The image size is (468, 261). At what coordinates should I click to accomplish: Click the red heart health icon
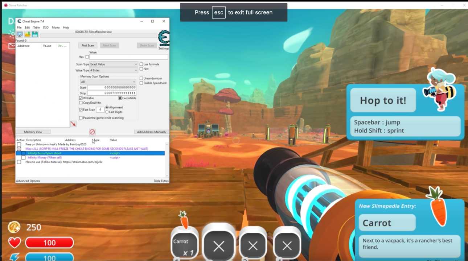(15, 243)
